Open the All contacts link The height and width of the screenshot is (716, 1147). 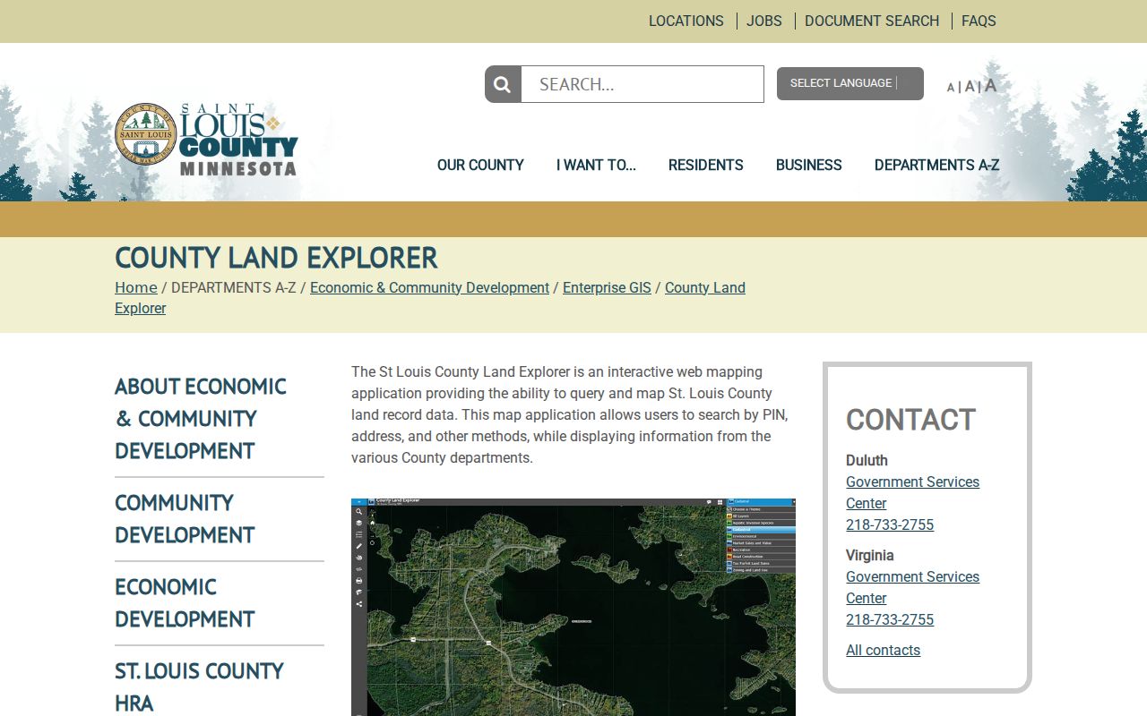(x=883, y=650)
